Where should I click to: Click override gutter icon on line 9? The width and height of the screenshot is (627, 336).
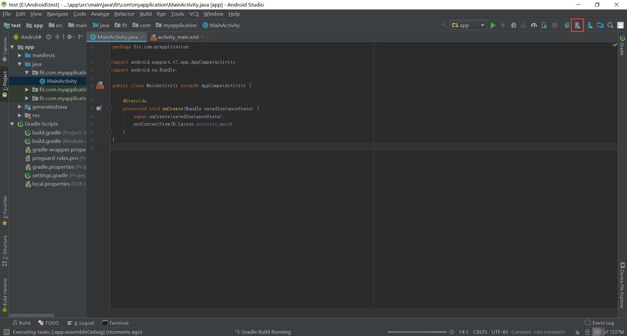99,108
